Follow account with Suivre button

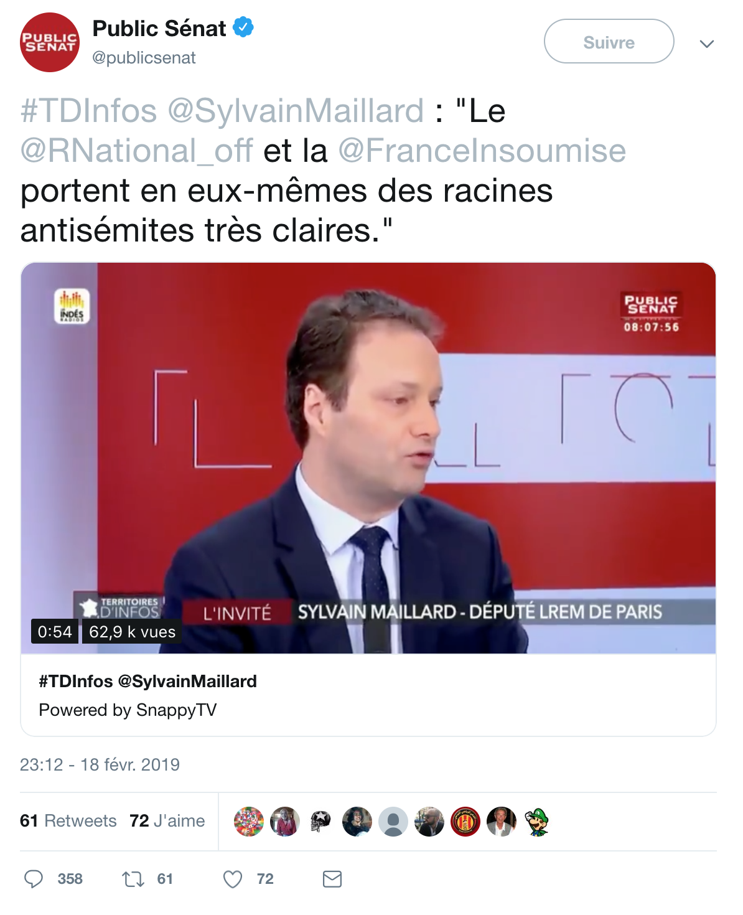(609, 41)
